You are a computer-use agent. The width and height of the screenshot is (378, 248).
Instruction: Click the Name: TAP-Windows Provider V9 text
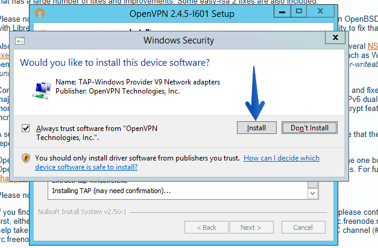coord(137,82)
